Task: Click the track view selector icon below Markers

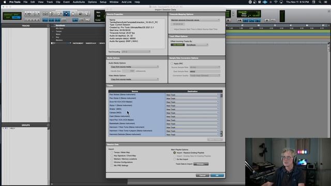Action: click(x=53, y=43)
